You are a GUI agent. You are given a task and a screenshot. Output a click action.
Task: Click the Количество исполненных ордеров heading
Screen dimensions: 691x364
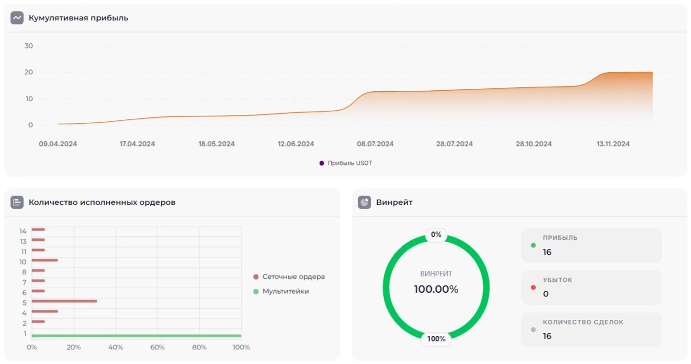(x=102, y=202)
